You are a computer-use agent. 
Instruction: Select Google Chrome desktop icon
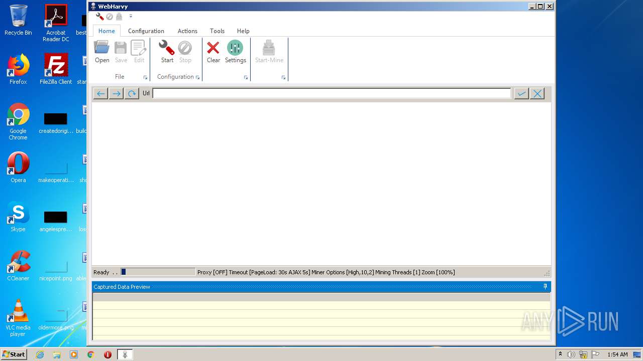(x=18, y=121)
